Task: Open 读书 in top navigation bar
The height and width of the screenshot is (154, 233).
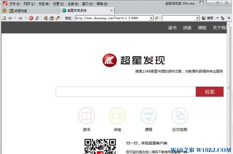Action: point(172,27)
